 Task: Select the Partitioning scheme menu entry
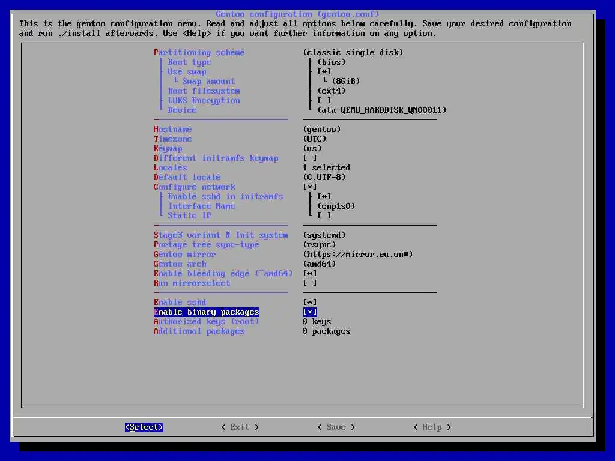(199, 53)
